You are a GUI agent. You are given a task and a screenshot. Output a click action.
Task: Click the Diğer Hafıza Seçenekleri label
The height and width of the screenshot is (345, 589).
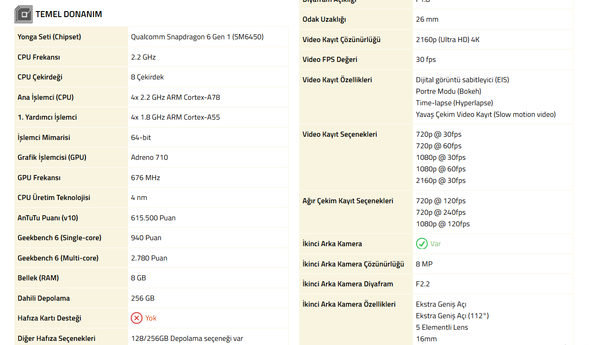[56, 339]
